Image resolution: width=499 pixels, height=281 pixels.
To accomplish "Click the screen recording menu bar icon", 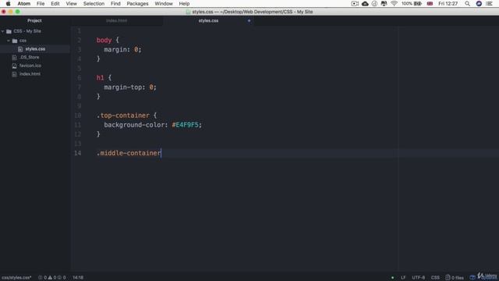I will pyautogui.click(x=355, y=3).
